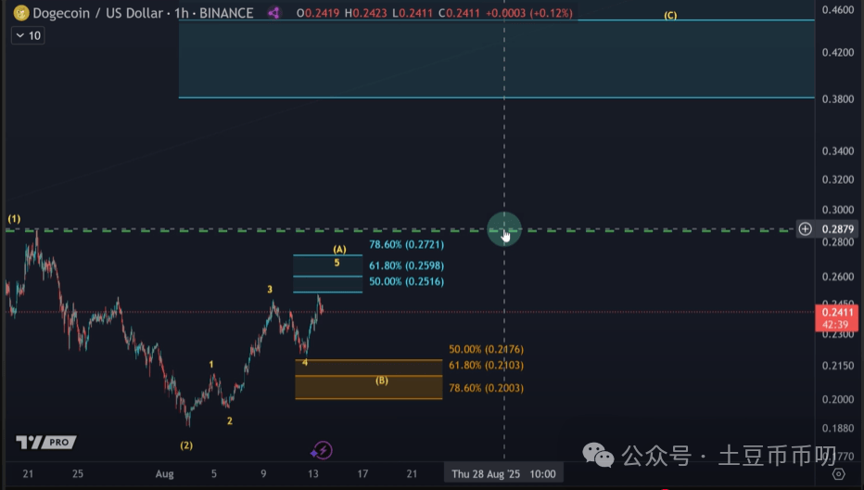Open the purple lightning events icon
Viewport: 864px width, 490px height.
coord(322,450)
